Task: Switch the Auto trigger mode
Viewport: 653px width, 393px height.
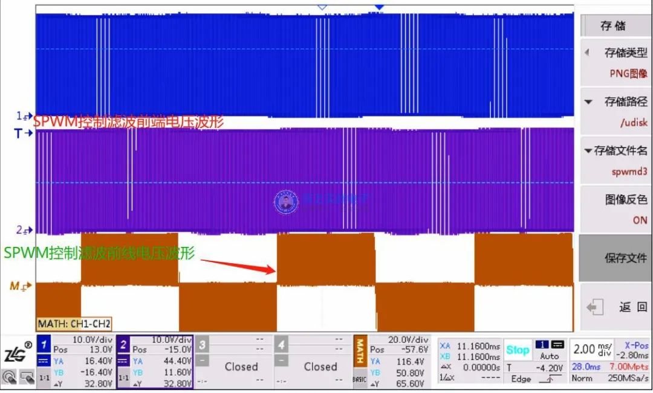Action: tap(549, 356)
